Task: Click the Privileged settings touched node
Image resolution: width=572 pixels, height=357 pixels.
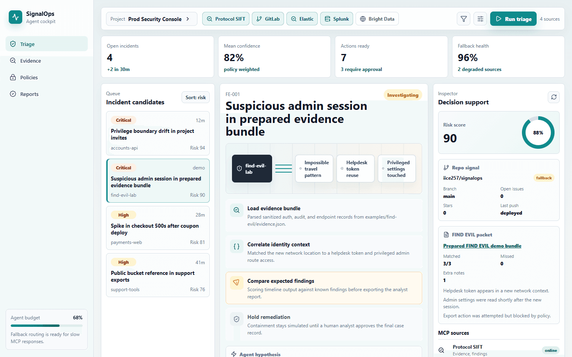Action: [397, 169]
